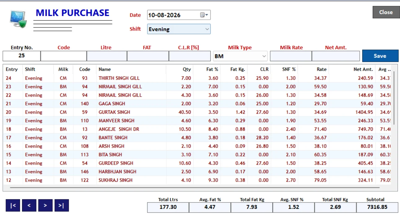400x216 pixels.
Task: Click the Save button
Action: coord(380,56)
